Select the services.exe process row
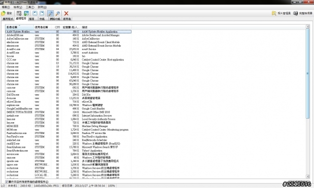The image size is (314, 188). (68, 154)
